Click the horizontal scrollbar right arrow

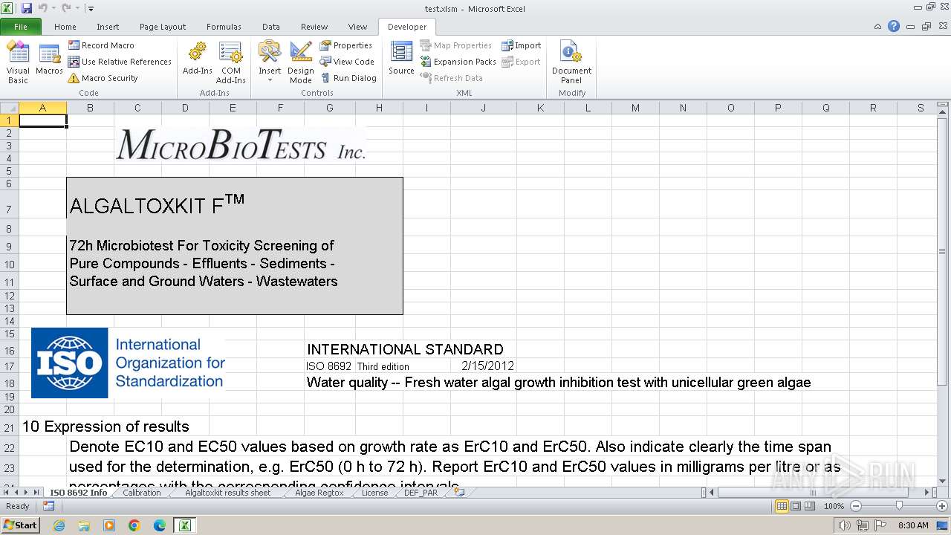[x=926, y=493]
